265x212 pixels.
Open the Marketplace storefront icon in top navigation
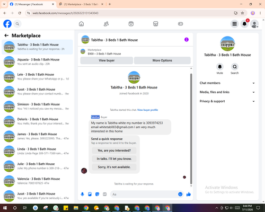(x=156, y=24)
